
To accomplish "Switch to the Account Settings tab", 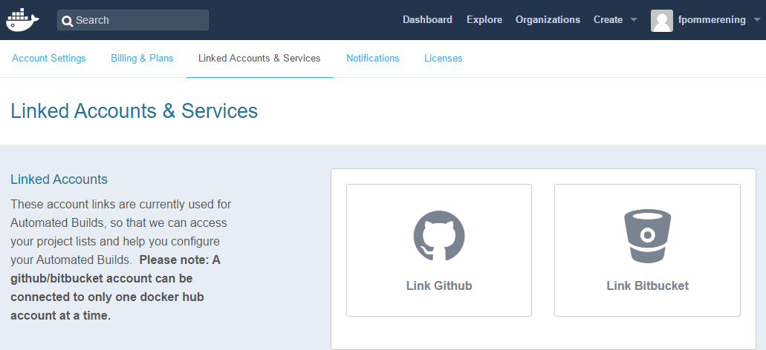I will [x=49, y=58].
